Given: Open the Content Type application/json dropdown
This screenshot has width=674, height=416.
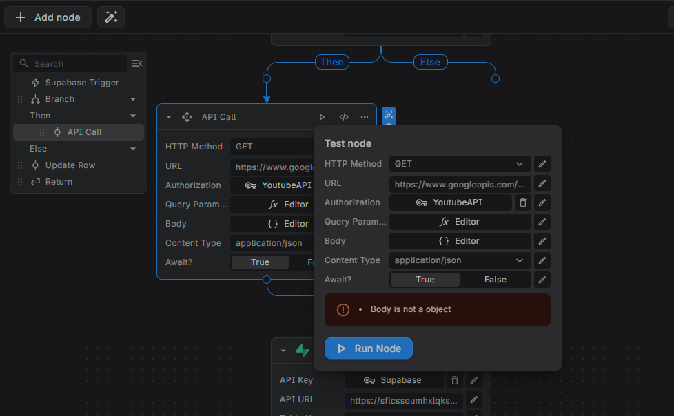Looking at the screenshot, I should pyautogui.click(x=460, y=260).
